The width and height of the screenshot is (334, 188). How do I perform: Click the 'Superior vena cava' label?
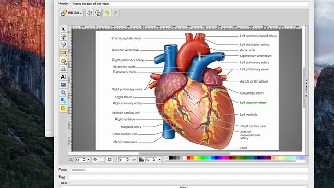pos(125,50)
